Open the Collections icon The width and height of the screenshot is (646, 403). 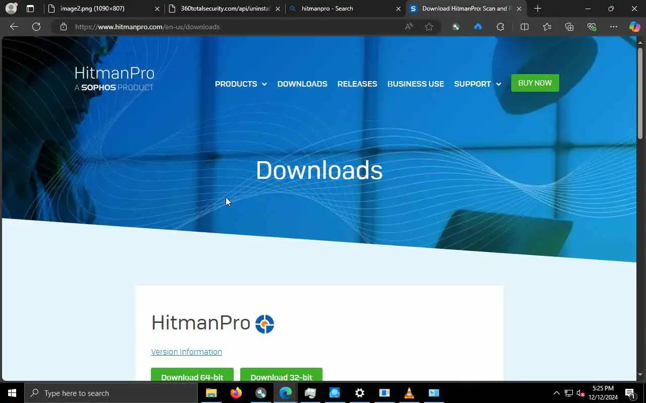coord(569,27)
